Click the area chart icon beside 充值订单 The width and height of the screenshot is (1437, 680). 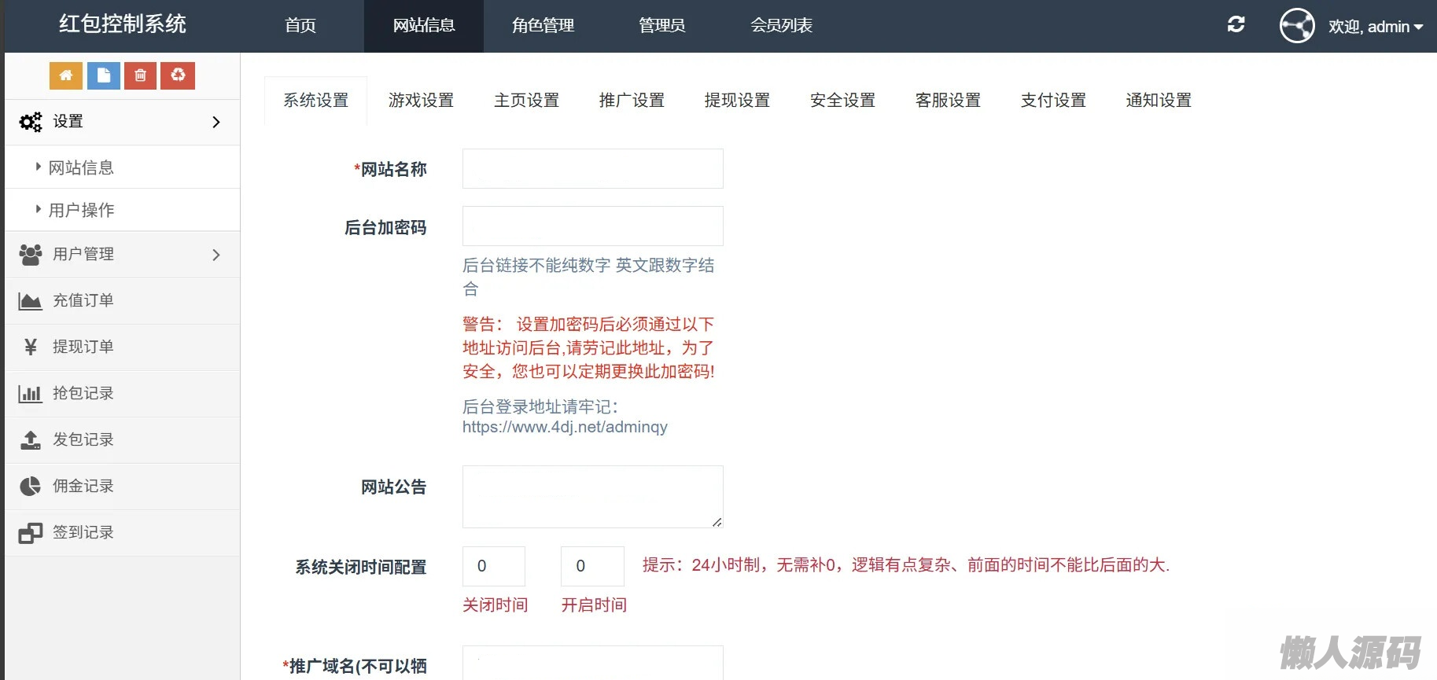click(x=30, y=301)
